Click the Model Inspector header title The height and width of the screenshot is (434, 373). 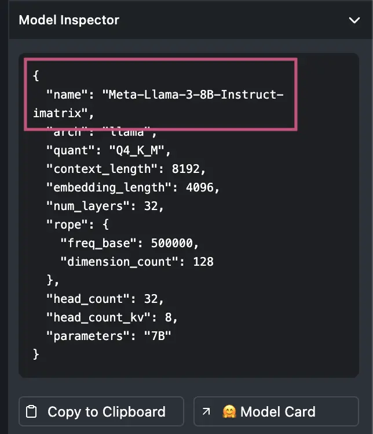[x=69, y=20]
